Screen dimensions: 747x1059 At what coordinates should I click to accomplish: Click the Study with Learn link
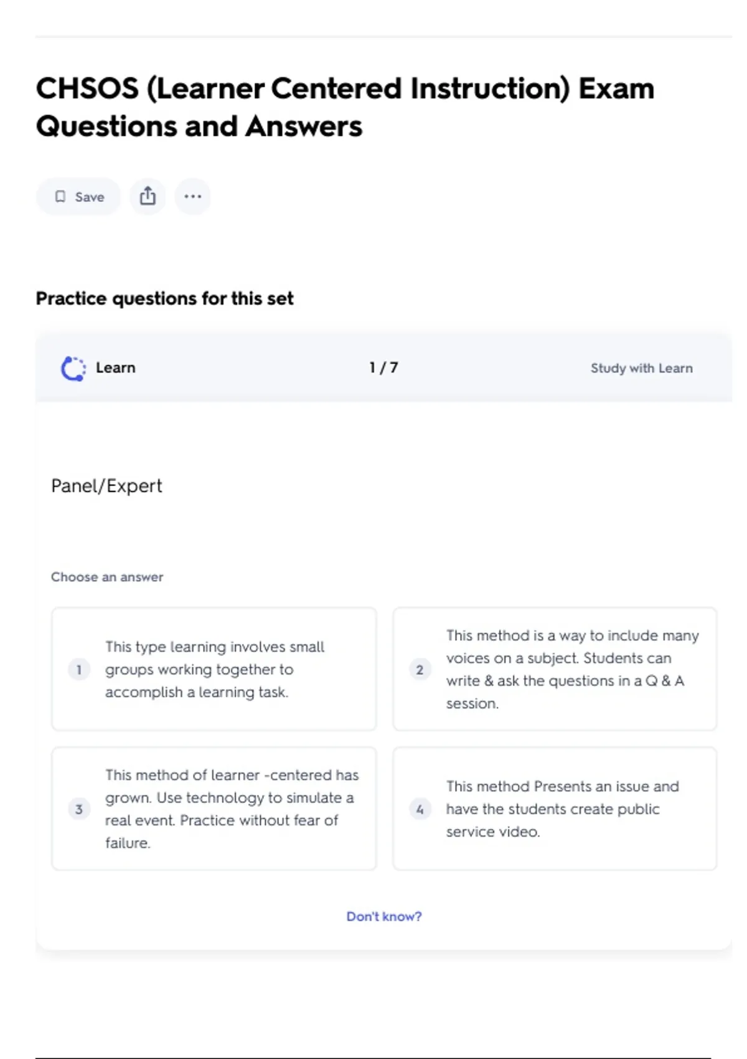coord(641,368)
